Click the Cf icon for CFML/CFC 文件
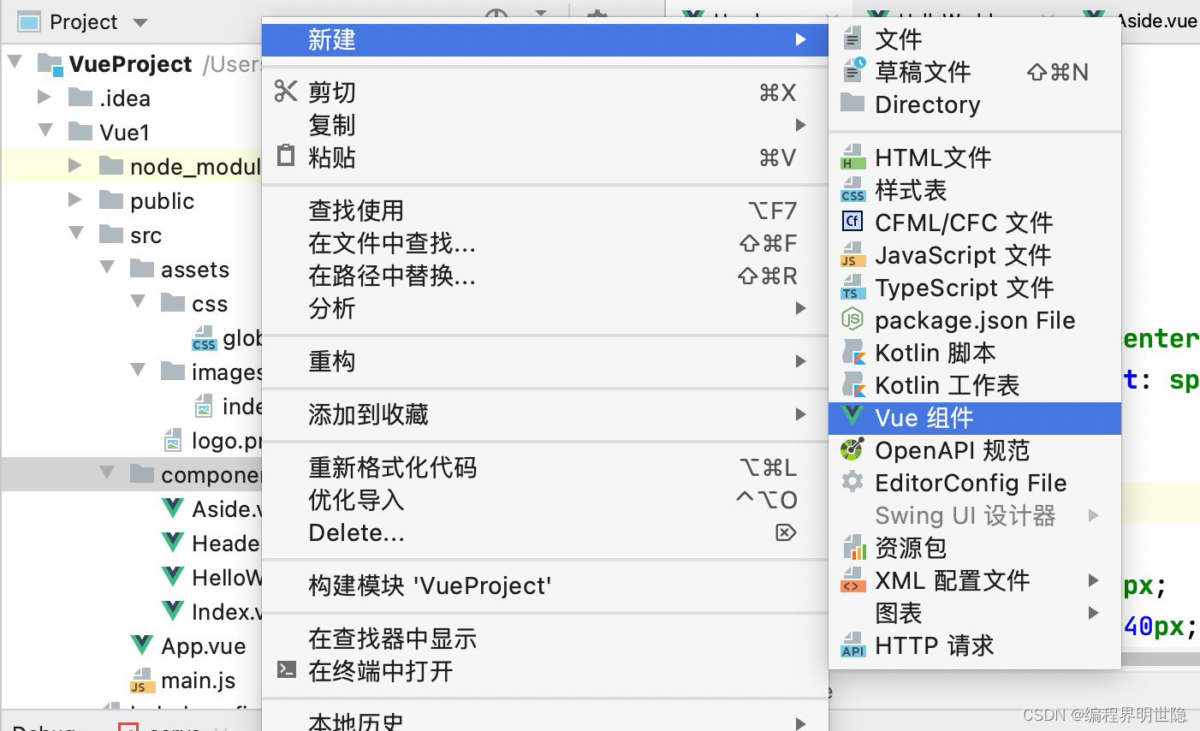 [852, 222]
